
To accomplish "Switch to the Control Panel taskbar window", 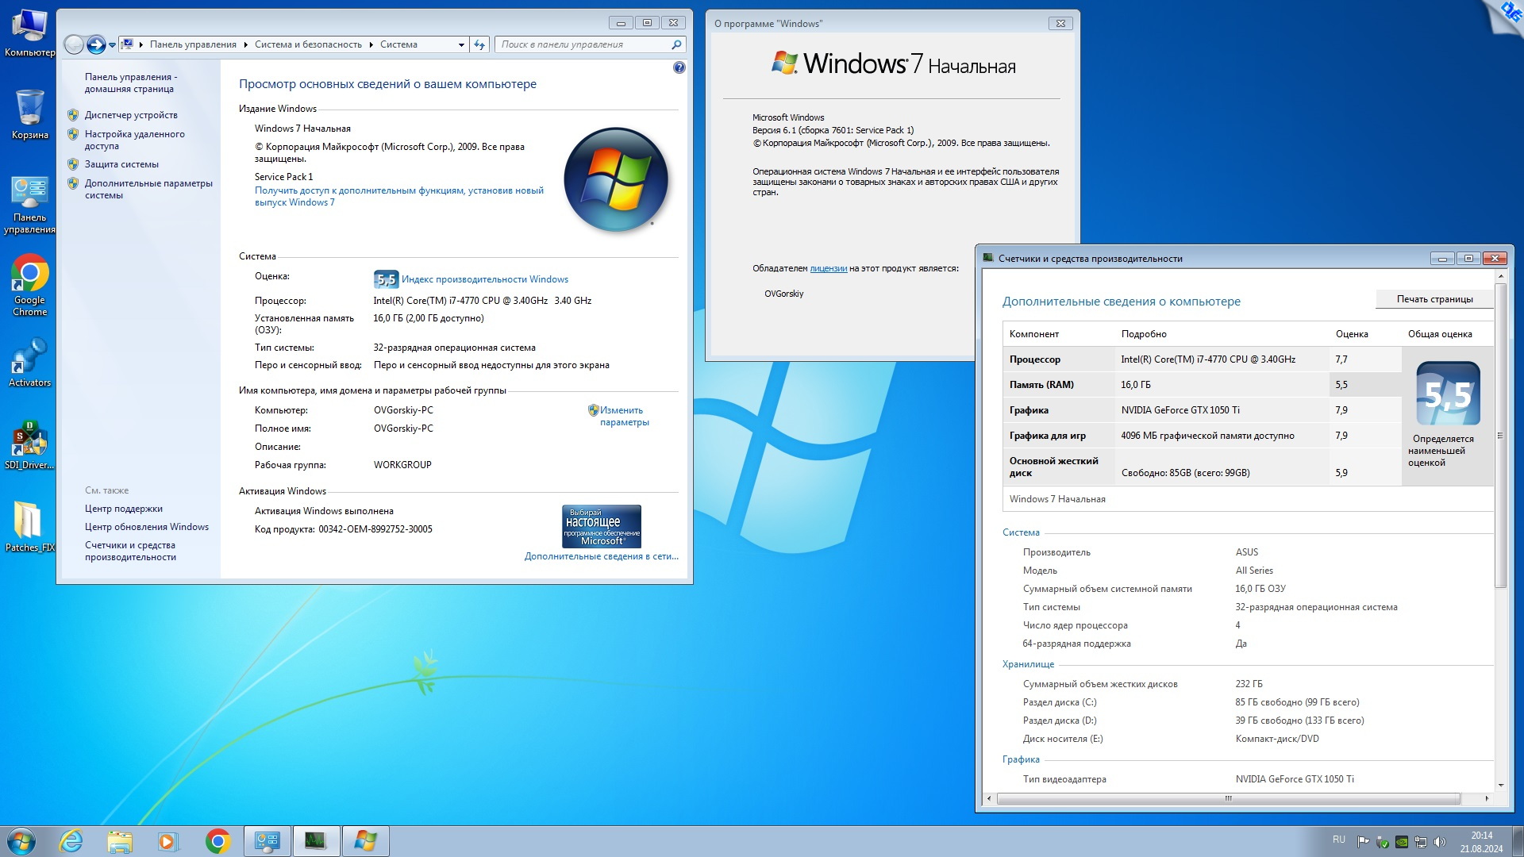I will (267, 841).
